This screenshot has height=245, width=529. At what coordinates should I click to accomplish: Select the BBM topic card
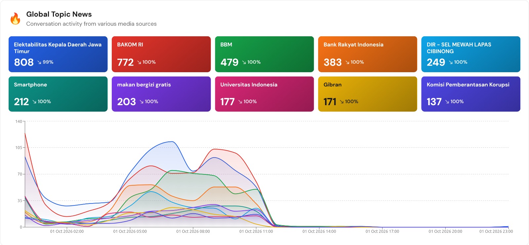click(264, 54)
